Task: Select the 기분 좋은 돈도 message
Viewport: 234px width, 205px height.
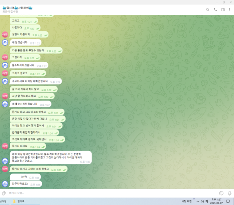Action: [x=36, y=50]
